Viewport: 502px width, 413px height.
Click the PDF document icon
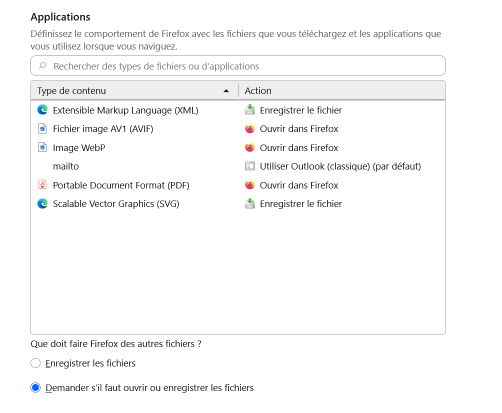click(x=42, y=184)
